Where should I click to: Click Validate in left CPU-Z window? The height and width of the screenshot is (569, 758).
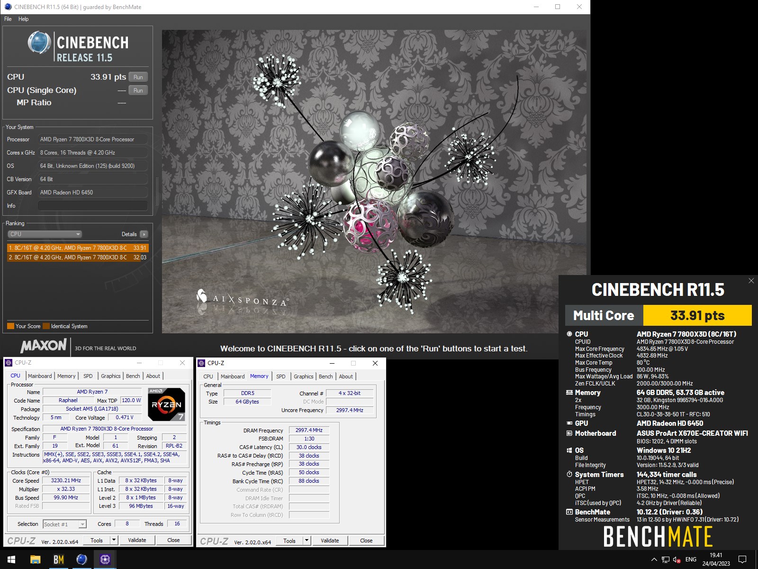[x=137, y=540]
